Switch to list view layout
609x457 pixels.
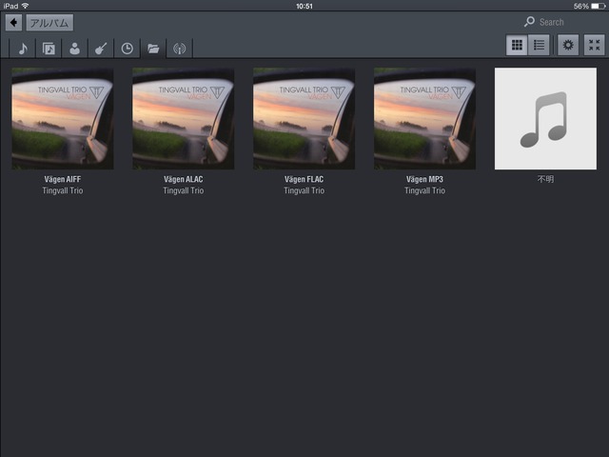point(539,45)
